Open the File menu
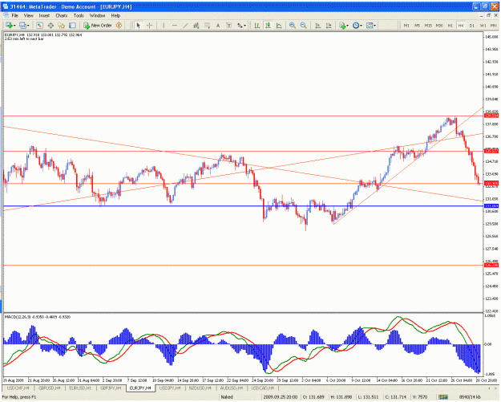The width and height of the screenshot is (501, 402). tap(15, 15)
